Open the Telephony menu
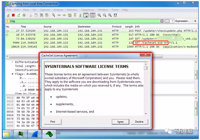The image size is (200, 140). tap(88, 10)
